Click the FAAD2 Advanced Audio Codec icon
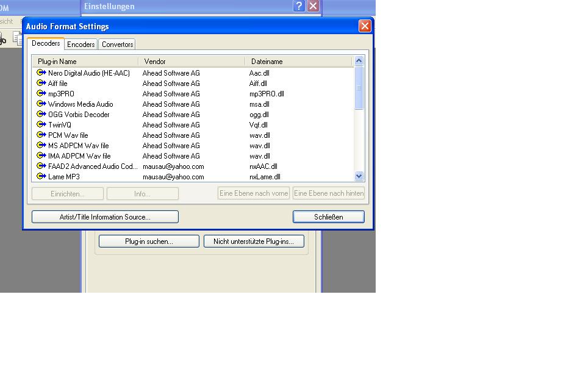Image resolution: width=580 pixels, height=372 pixels. [41, 166]
